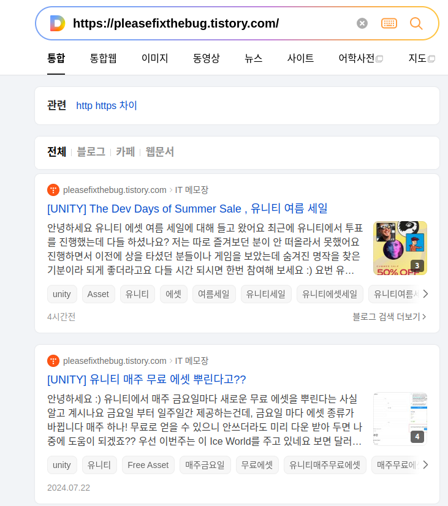Click the tistory favicon of the Summer Sale result
This screenshot has height=506, width=448.
[53, 190]
